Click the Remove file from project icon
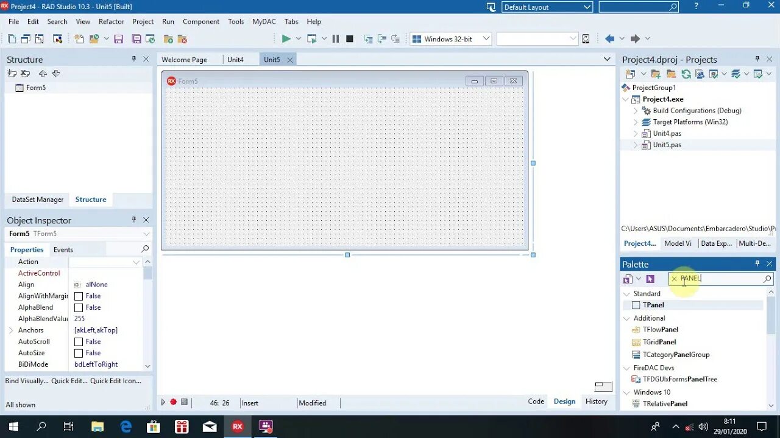This screenshot has width=780, height=438. (182, 39)
